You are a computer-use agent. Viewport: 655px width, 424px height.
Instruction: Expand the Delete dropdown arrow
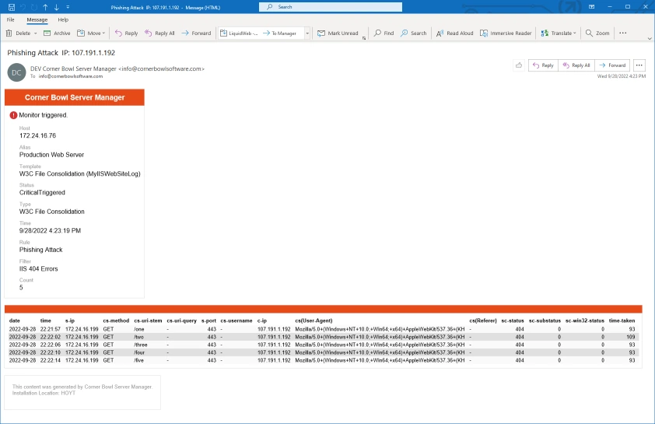(x=36, y=33)
